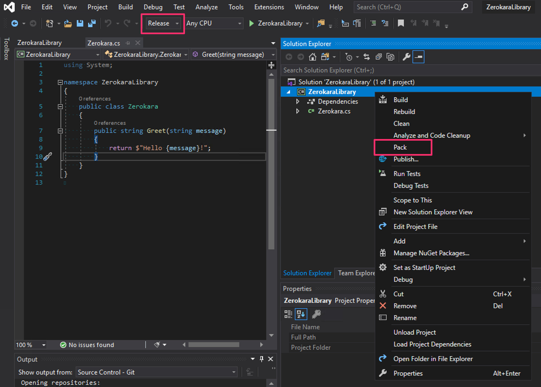The width and height of the screenshot is (541, 387).
Task: Open the Extensions menu
Action: click(x=269, y=7)
